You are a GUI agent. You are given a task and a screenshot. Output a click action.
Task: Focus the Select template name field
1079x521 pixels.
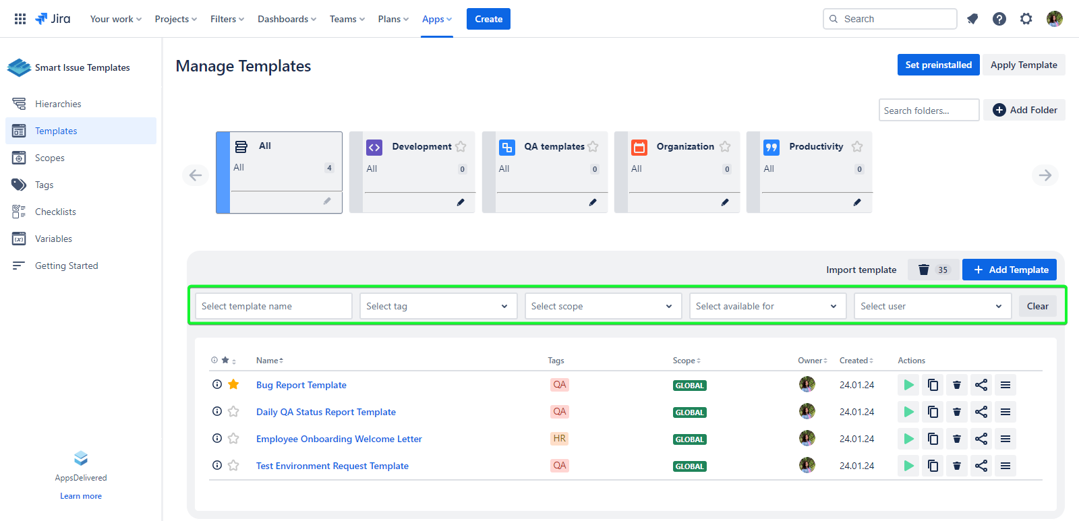tap(273, 306)
